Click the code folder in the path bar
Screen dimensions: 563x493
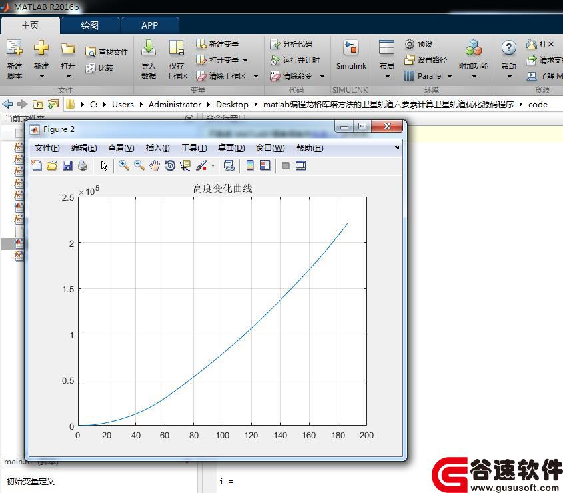(538, 104)
